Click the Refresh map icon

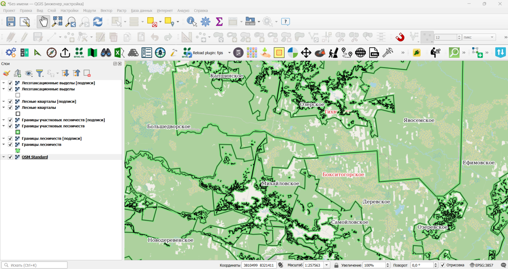point(98,22)
